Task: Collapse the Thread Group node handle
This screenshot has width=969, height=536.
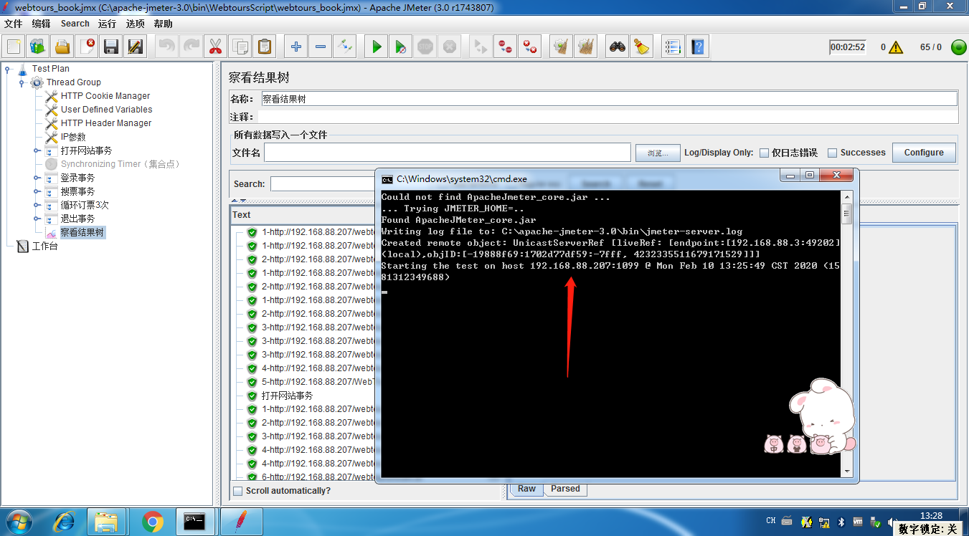Action: tap(22, 83)
